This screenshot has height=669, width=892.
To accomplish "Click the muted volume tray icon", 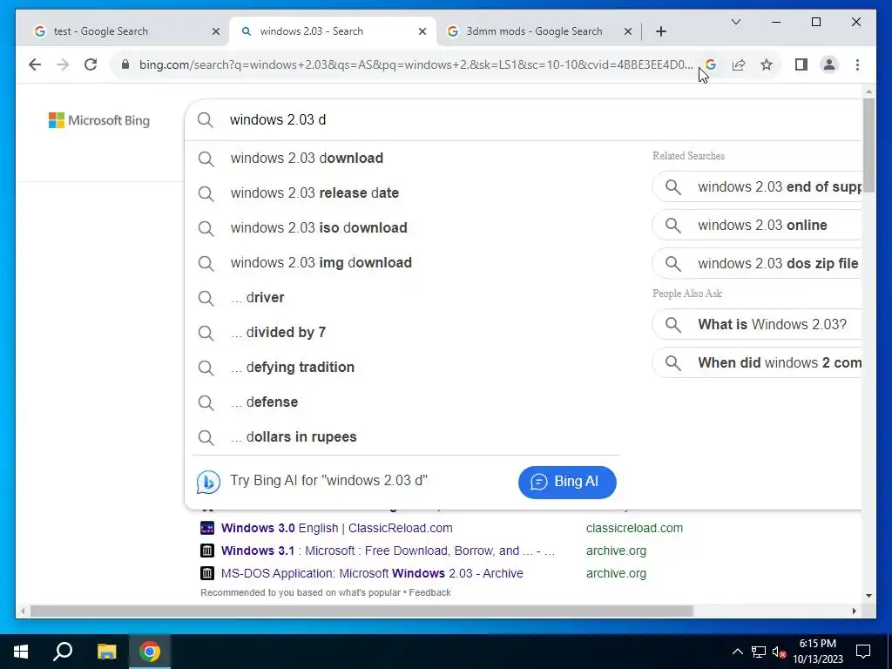I will pyautogui.click(x=780, y=652).
